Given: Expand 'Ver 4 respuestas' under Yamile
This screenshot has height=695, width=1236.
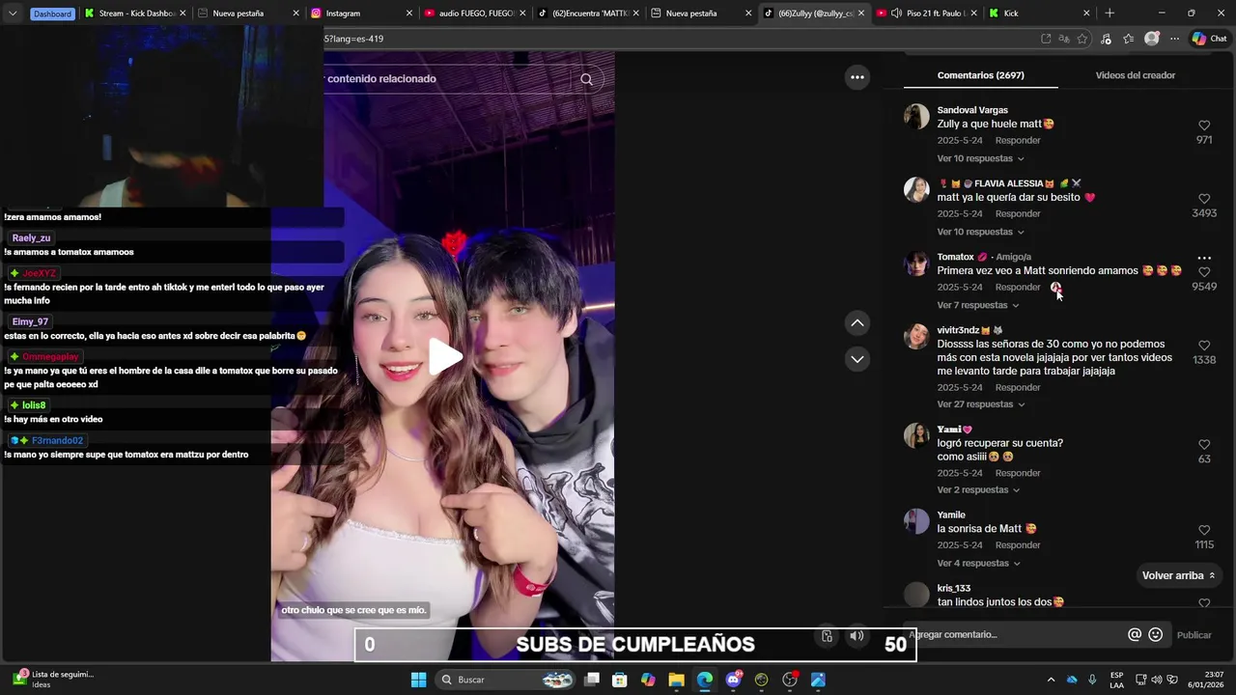Looking at the screenshot, I should click(978, 563).
